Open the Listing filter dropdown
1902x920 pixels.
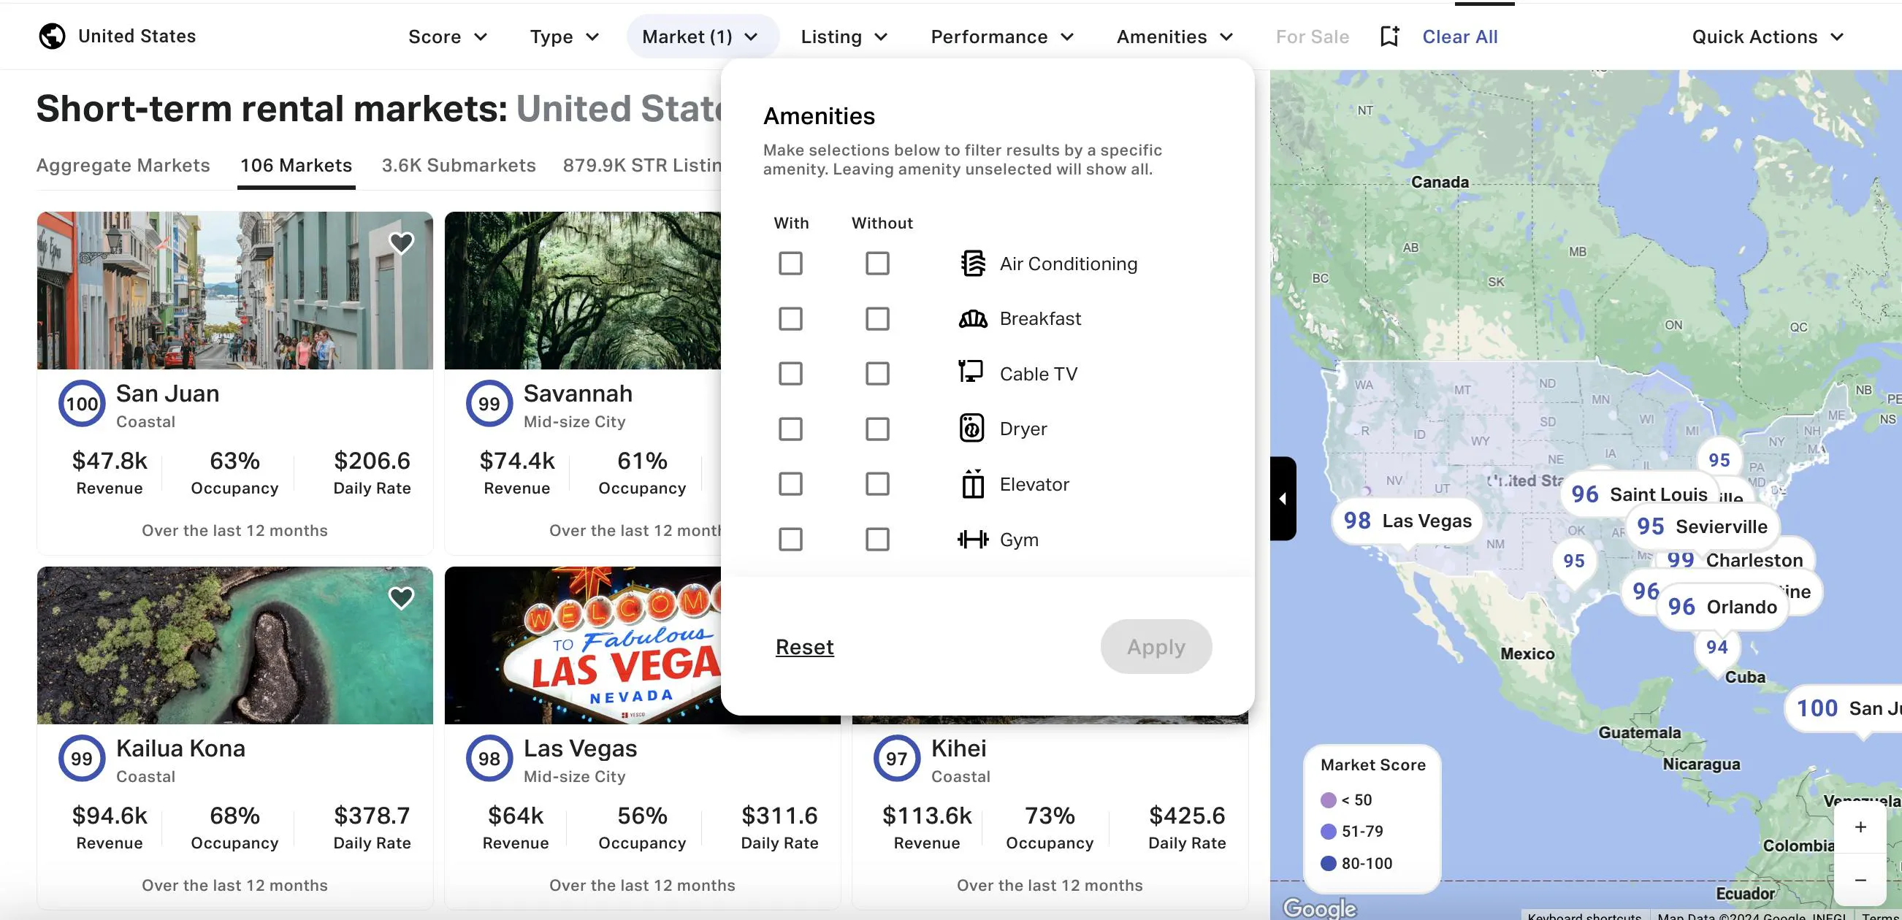click(844, 37)
